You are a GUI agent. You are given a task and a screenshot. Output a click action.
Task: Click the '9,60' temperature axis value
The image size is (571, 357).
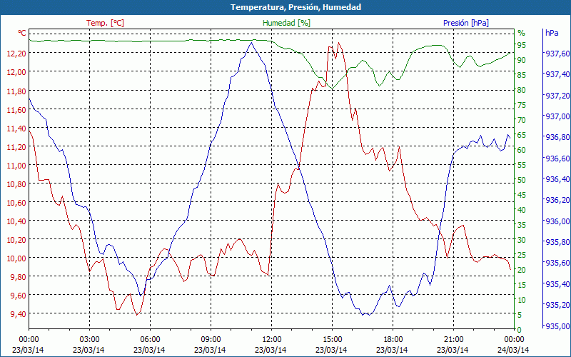[19, 296]
